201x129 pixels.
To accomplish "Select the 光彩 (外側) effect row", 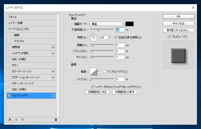I will [x=31, y=89].
